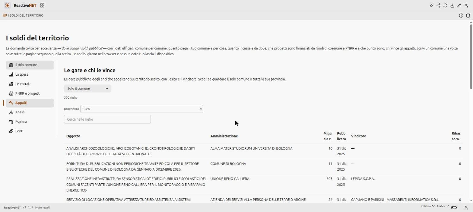Viewport: 473px width, 212px height.
Task: Click the pencil edit icon
Action: [459, 5]
